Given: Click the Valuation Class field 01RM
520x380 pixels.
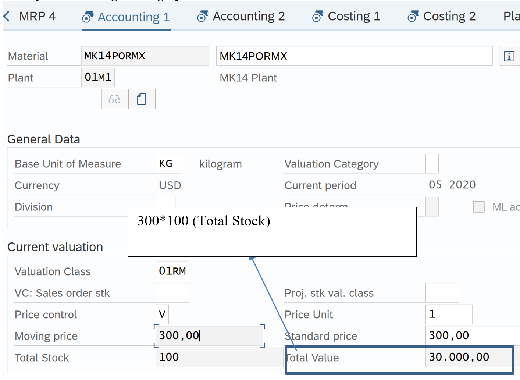Looking at the screenshot, I should pyautogui.click(x=172, y=271).
